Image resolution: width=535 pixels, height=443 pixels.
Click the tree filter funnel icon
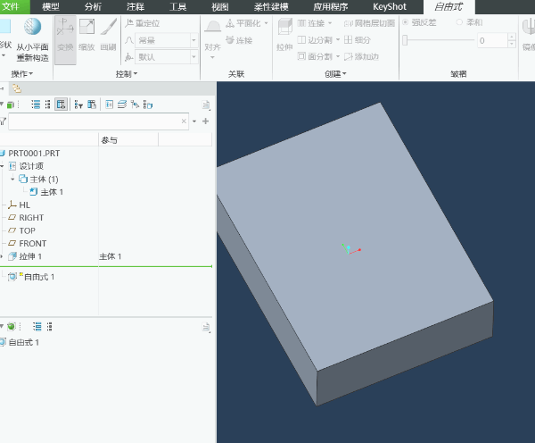78,104
